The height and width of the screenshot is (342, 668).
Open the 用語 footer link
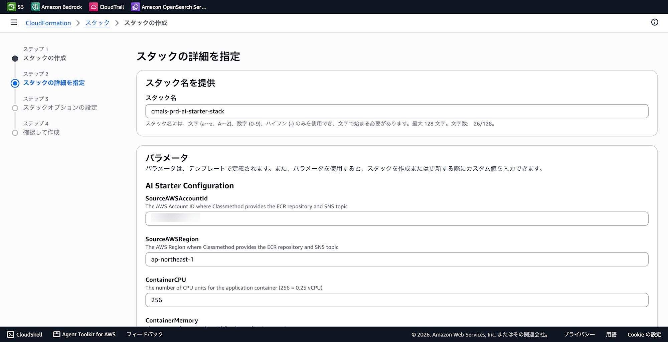(x=611, y=334)
